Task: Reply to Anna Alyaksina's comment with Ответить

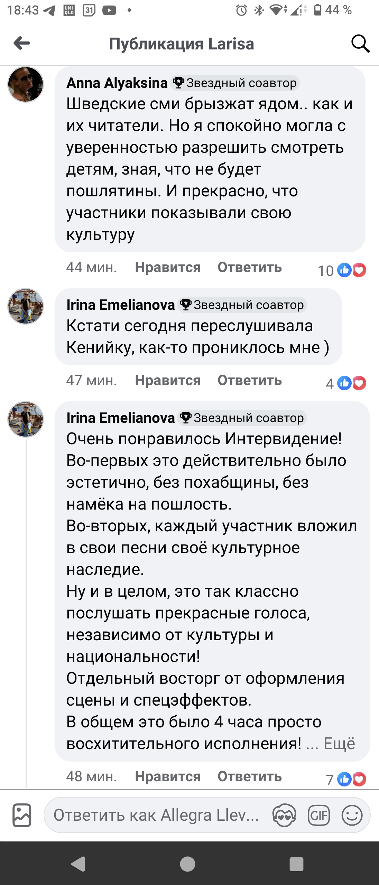Action: [250, 267]
